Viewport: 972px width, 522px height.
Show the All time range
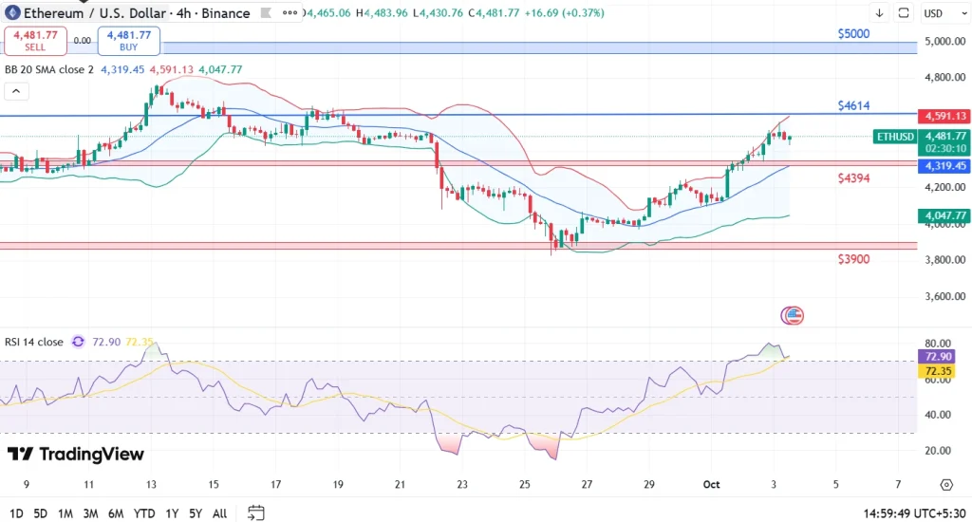point(219,513)
